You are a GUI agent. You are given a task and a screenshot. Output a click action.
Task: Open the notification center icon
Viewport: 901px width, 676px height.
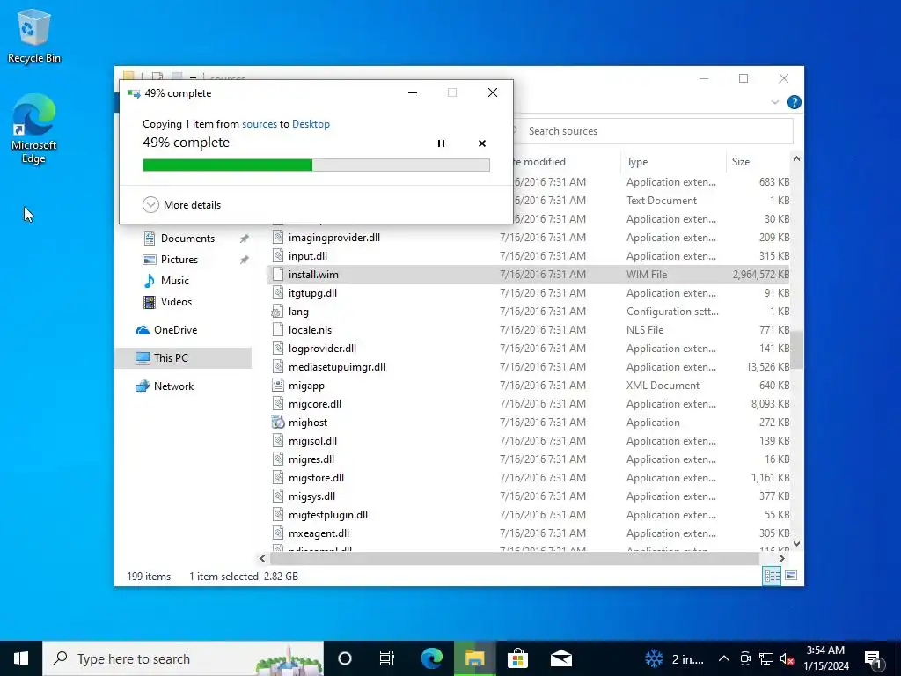click(x=874, y=658)
